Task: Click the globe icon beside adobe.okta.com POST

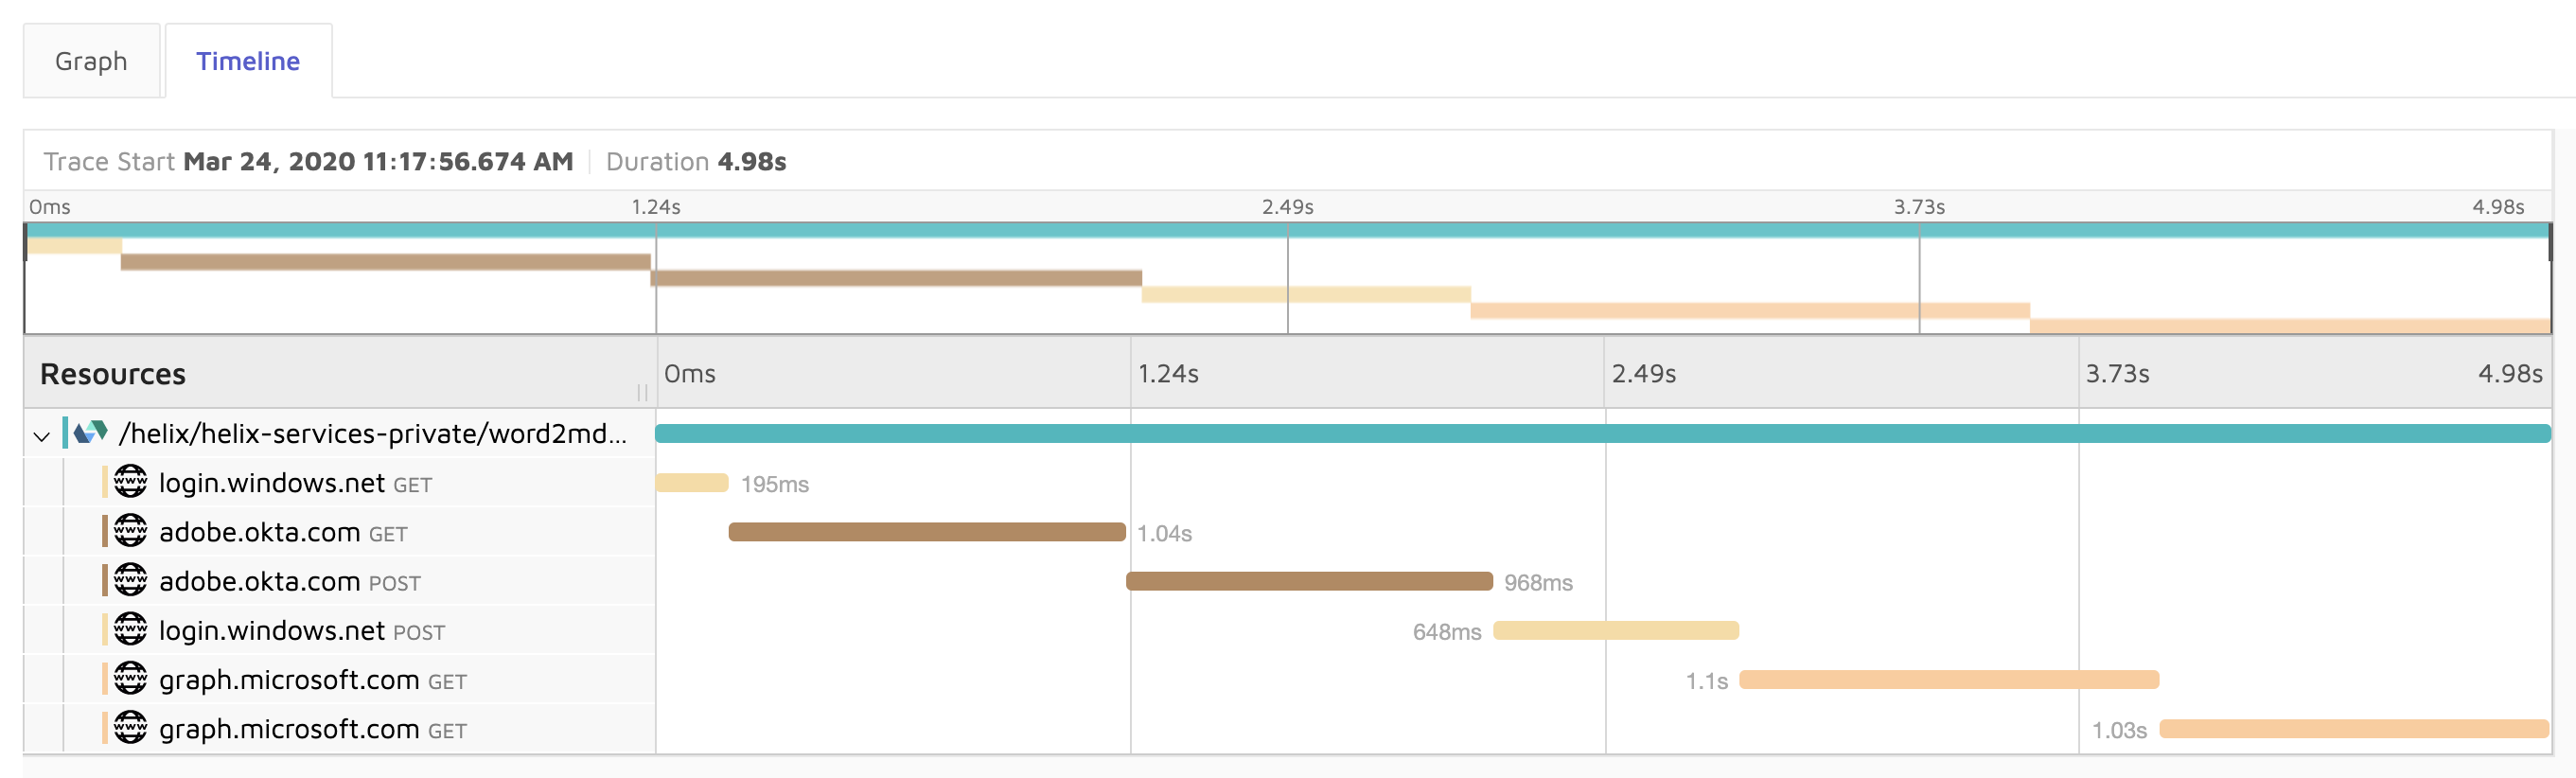Action: tap(131, 581)
